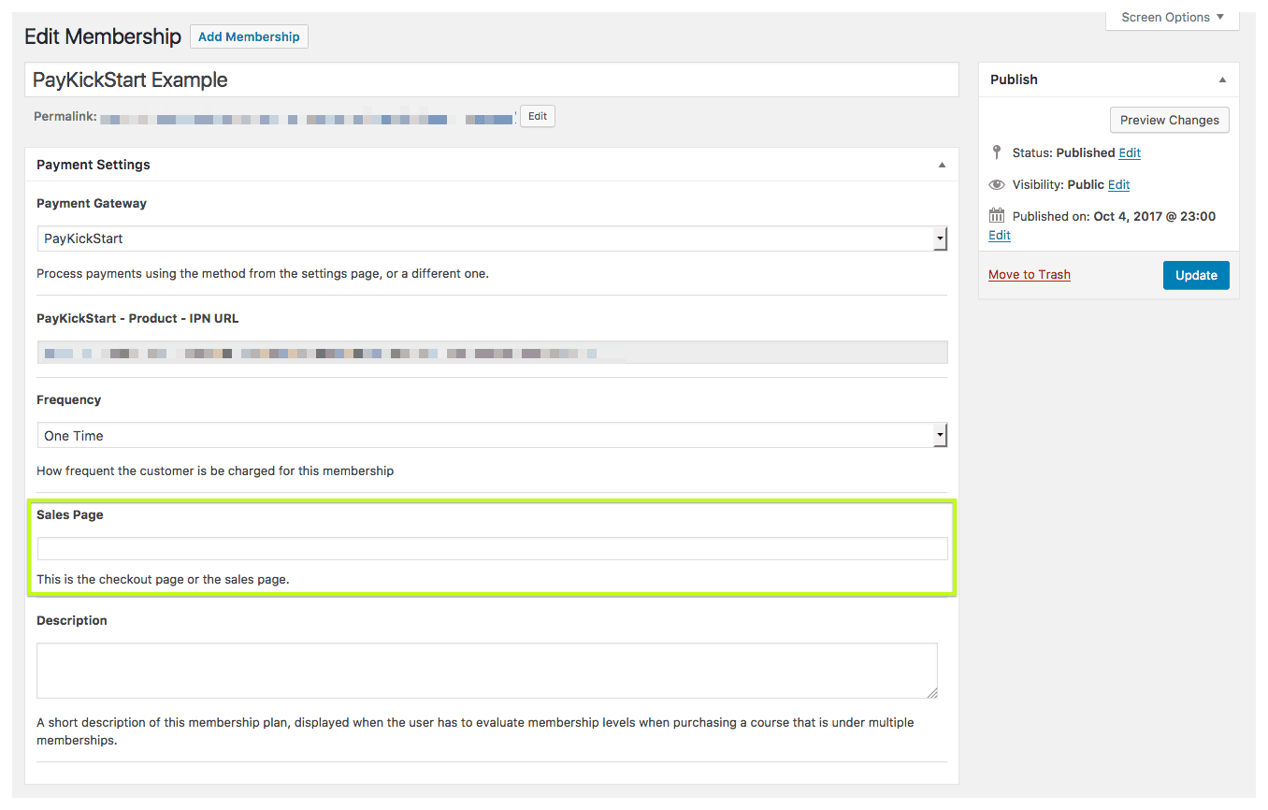Move this membership to Trash
The width and height of the screenshot is (1268, 810).
(1030, 274)
